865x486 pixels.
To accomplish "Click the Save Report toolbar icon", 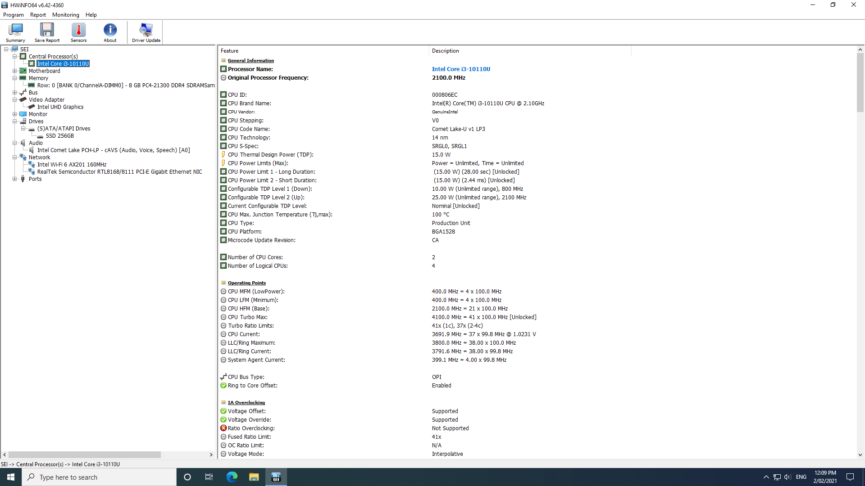I will point(47,32).
